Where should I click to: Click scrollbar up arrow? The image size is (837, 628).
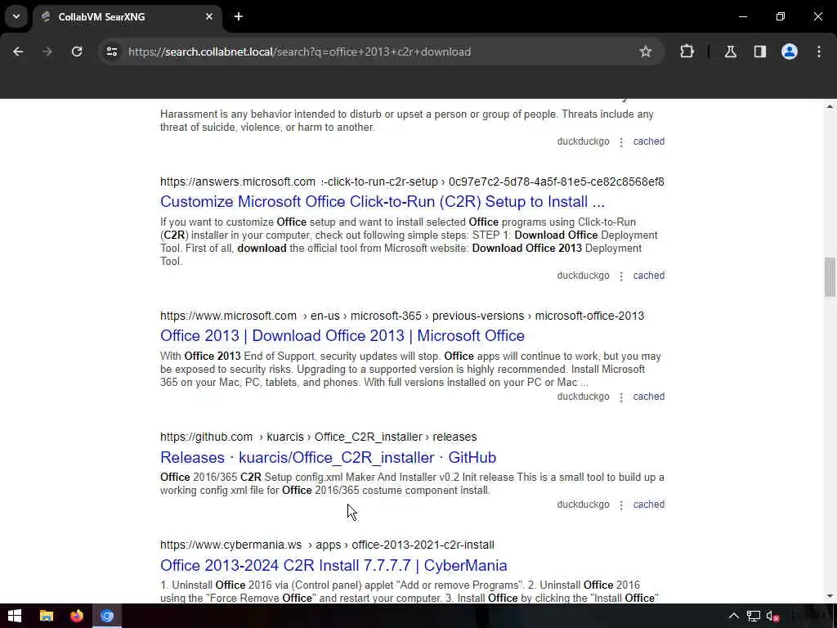click(x=830, y=107)
